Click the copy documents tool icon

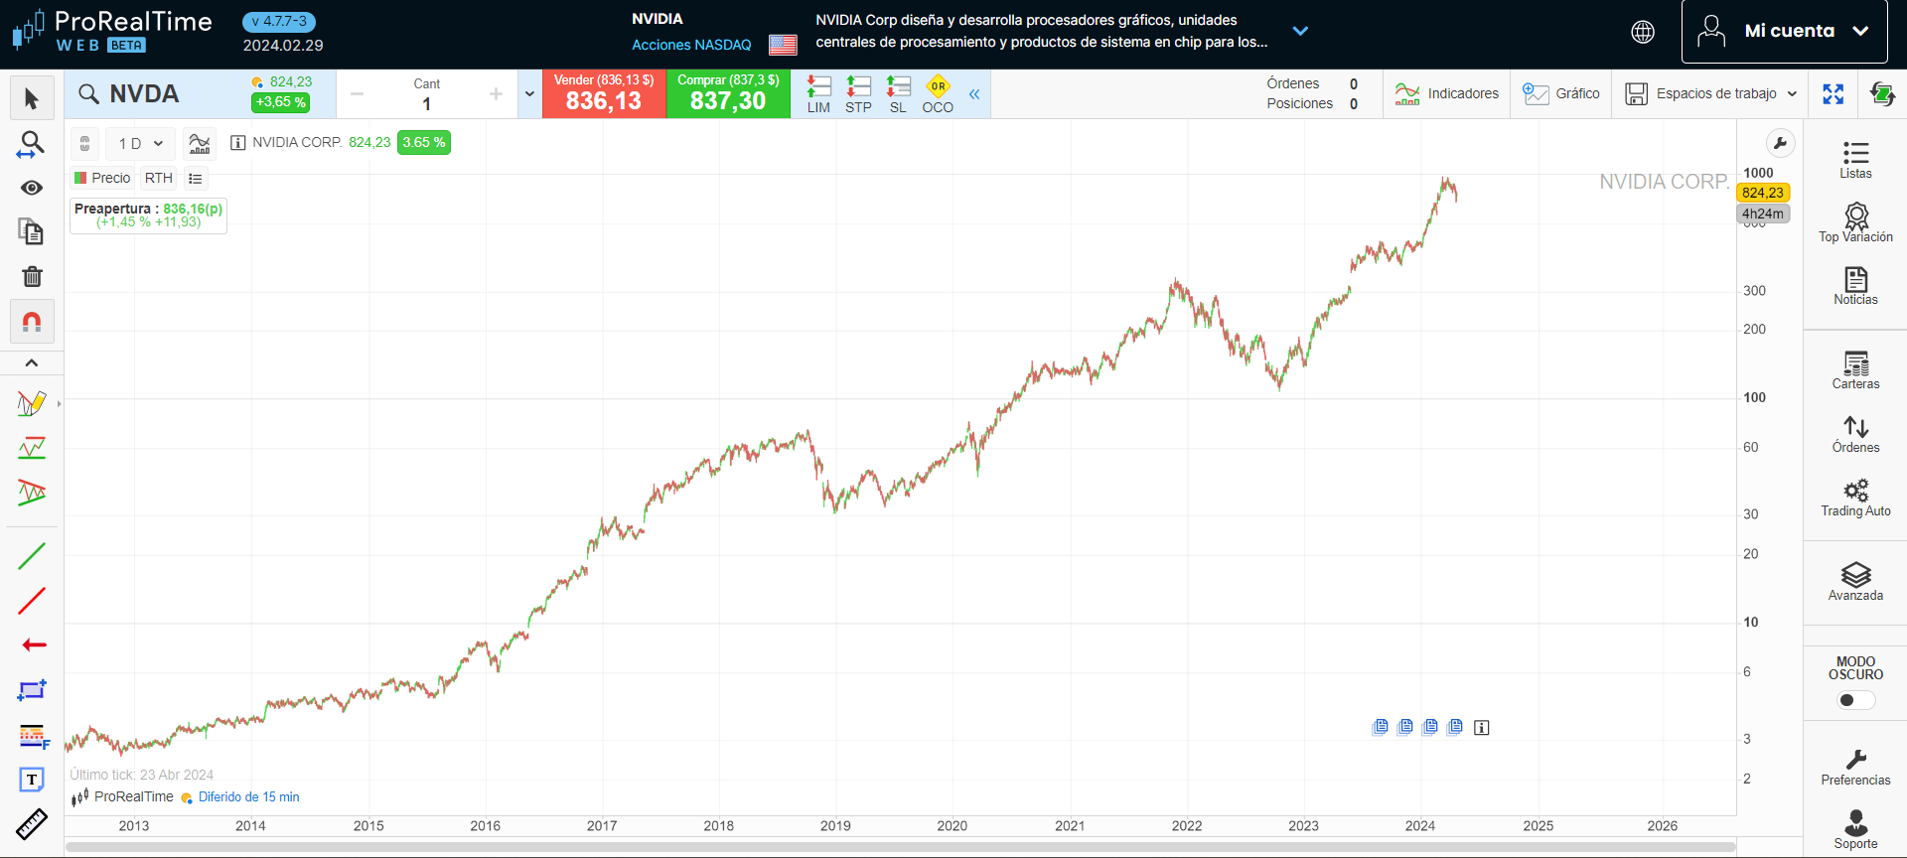point(32,231)
